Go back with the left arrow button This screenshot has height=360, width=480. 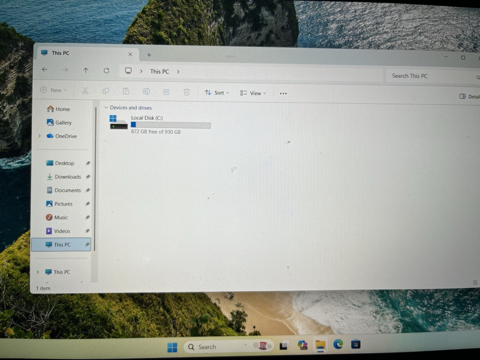(45, 70)
